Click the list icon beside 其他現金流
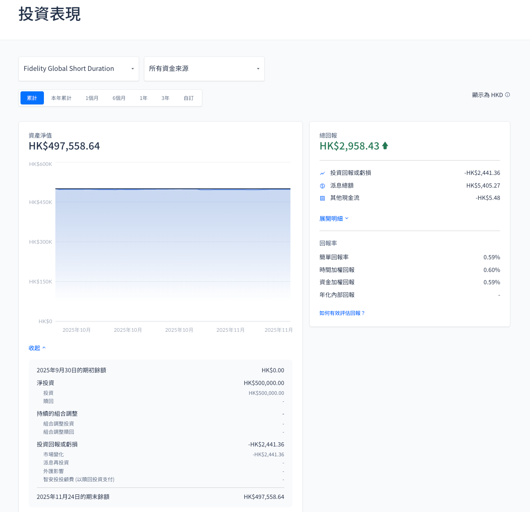The image size is (530, 512). click(x=322, y=198)
